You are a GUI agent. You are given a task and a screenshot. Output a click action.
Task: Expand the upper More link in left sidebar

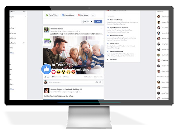12,53
